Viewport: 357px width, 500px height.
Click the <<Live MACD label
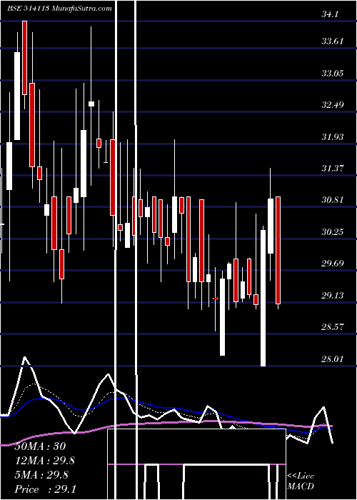pyautogui.click(x=301, y=481)
